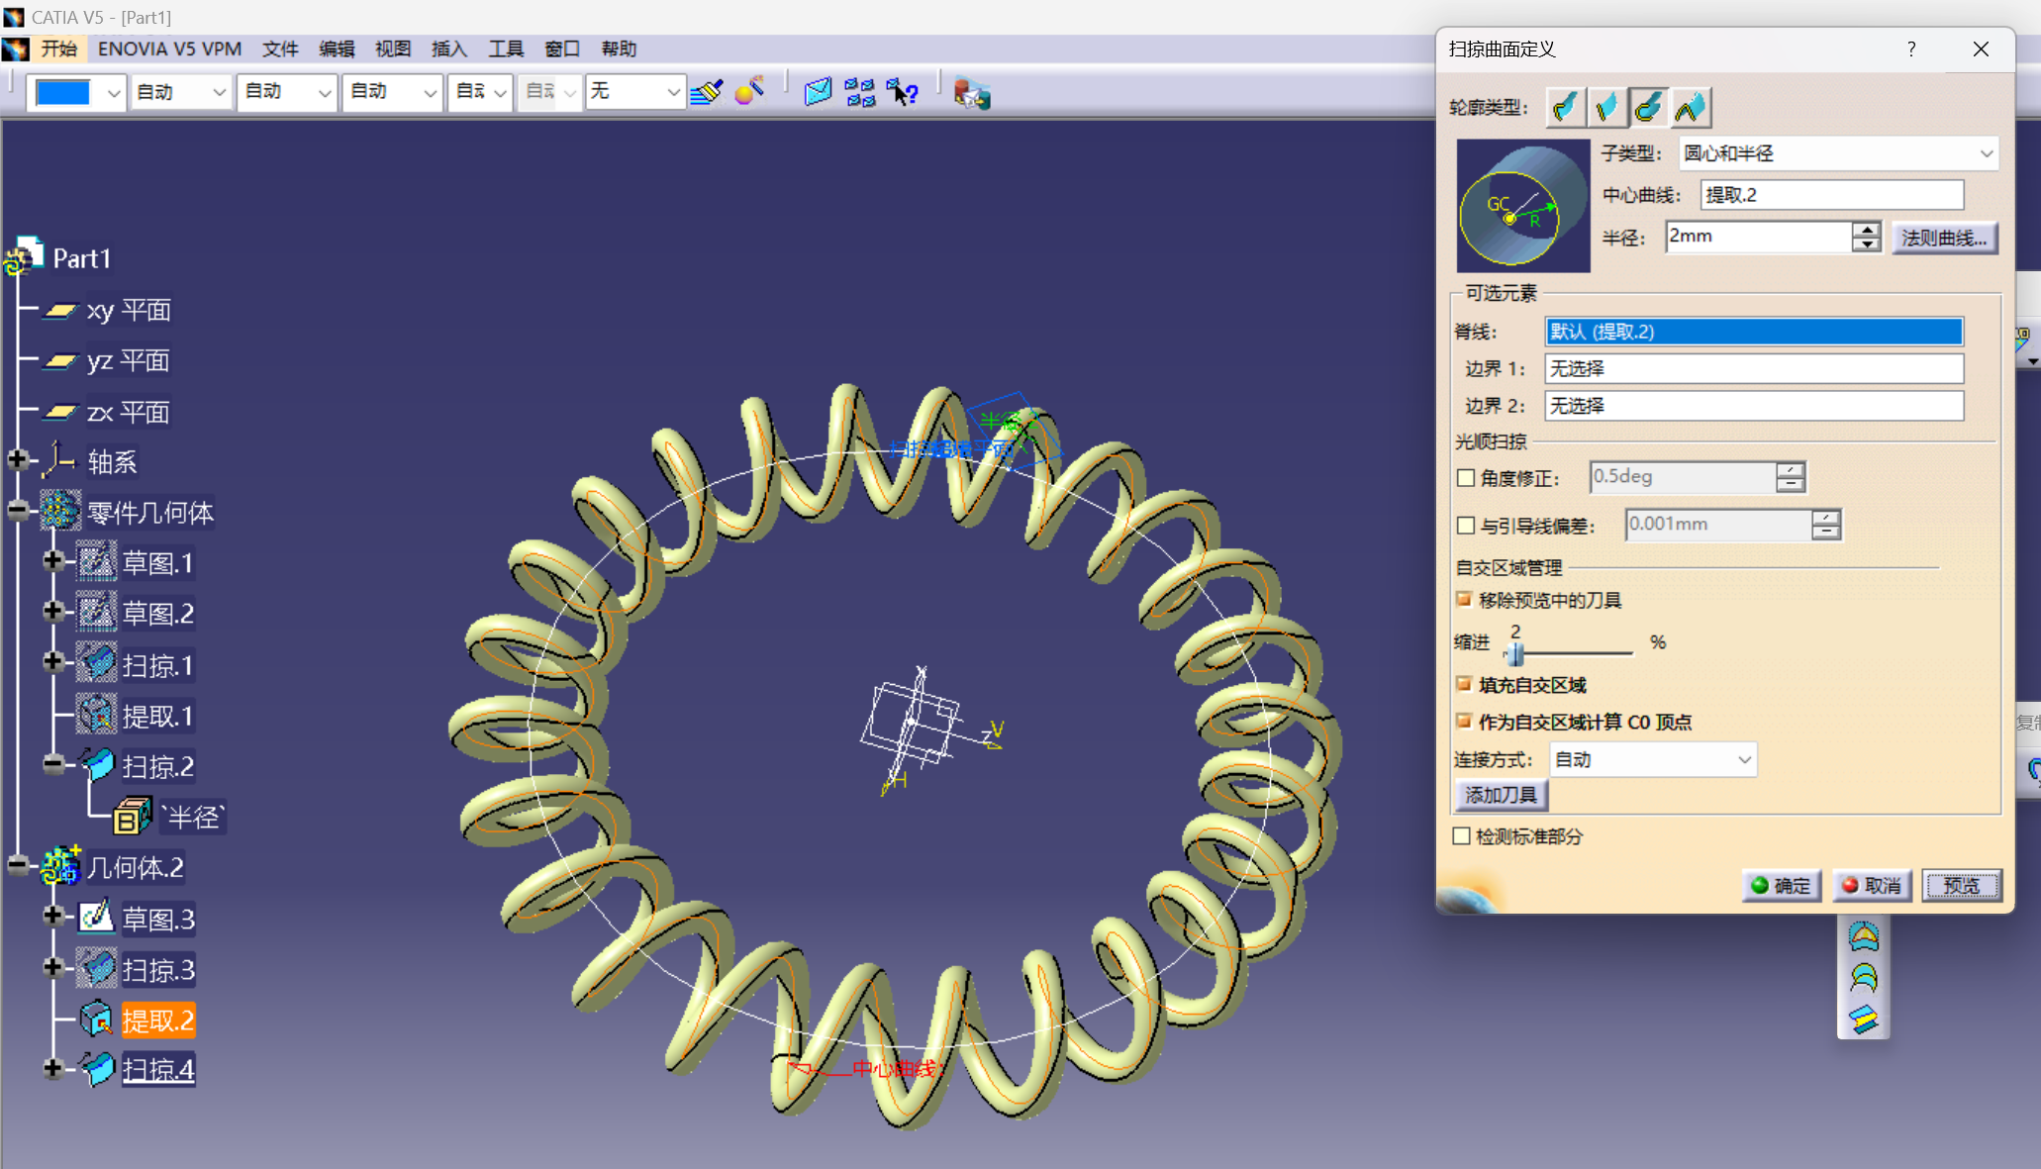Open the 子类型 dropdown
Viewport: 2041px width, 1169px height.
(x=1986, y=153)
